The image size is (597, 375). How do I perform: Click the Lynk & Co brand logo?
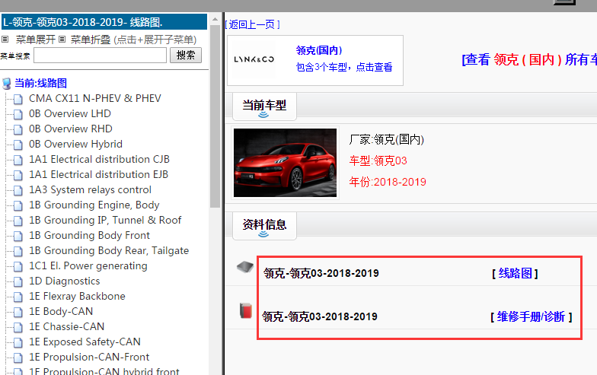click(254, 59)
